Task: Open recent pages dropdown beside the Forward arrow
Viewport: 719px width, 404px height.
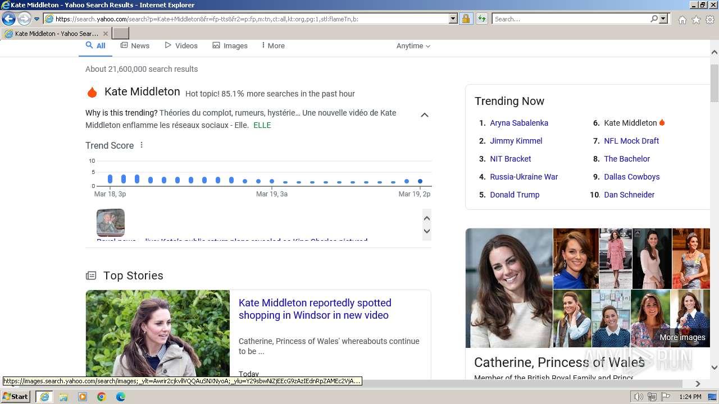Action: pos(37,19)
